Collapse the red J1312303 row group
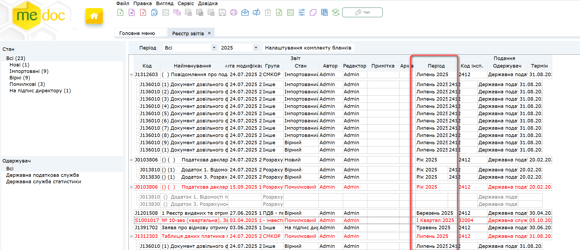 coord(131,236)
